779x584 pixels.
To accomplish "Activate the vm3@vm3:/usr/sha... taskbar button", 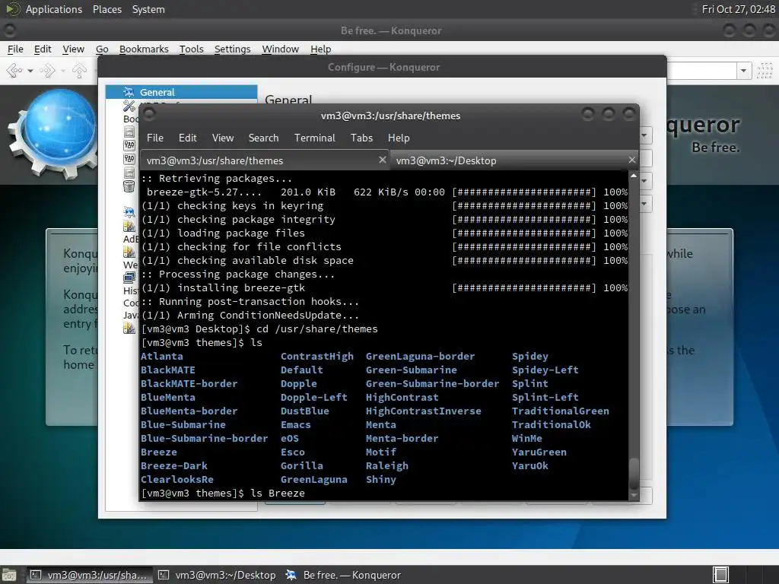I will [x=89, y=575].
